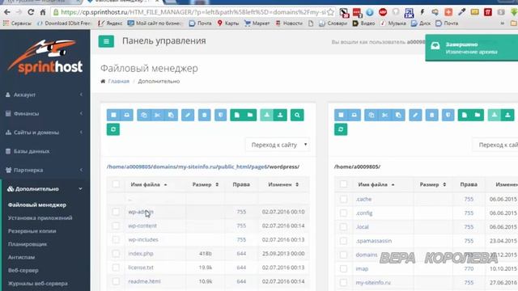Open 'Установка приложений' in sidebar
The height and width of the screenshot is (291, 518).
pyautogui.click(x=40, y=217)
